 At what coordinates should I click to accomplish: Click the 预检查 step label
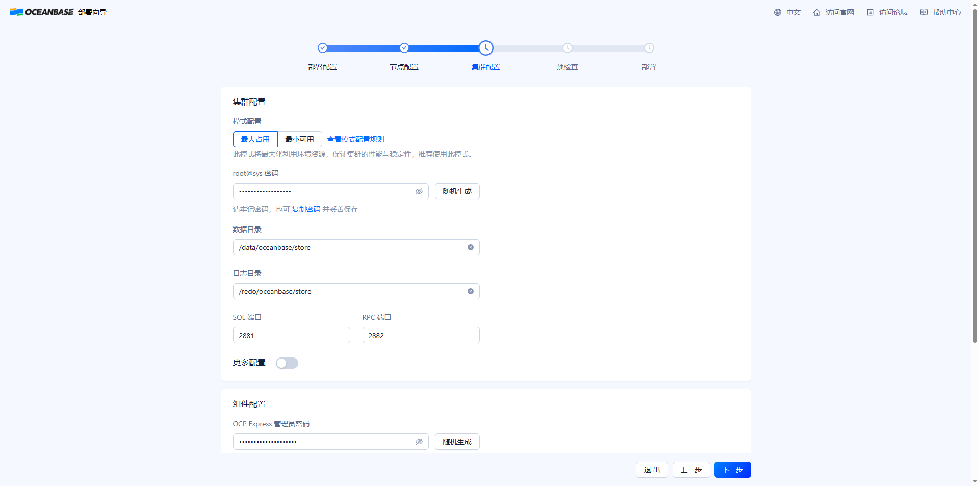(568, 67)
